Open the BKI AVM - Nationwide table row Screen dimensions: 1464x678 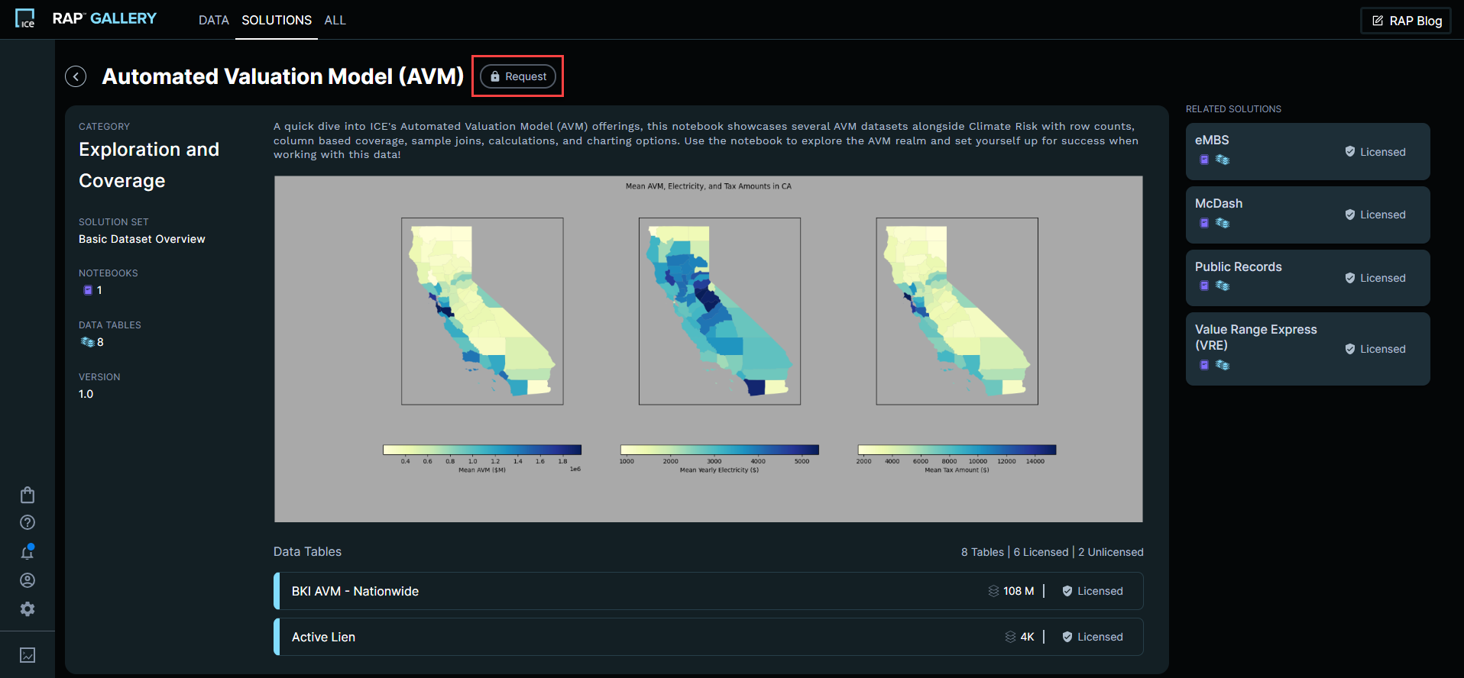click(x=708, y=591)
